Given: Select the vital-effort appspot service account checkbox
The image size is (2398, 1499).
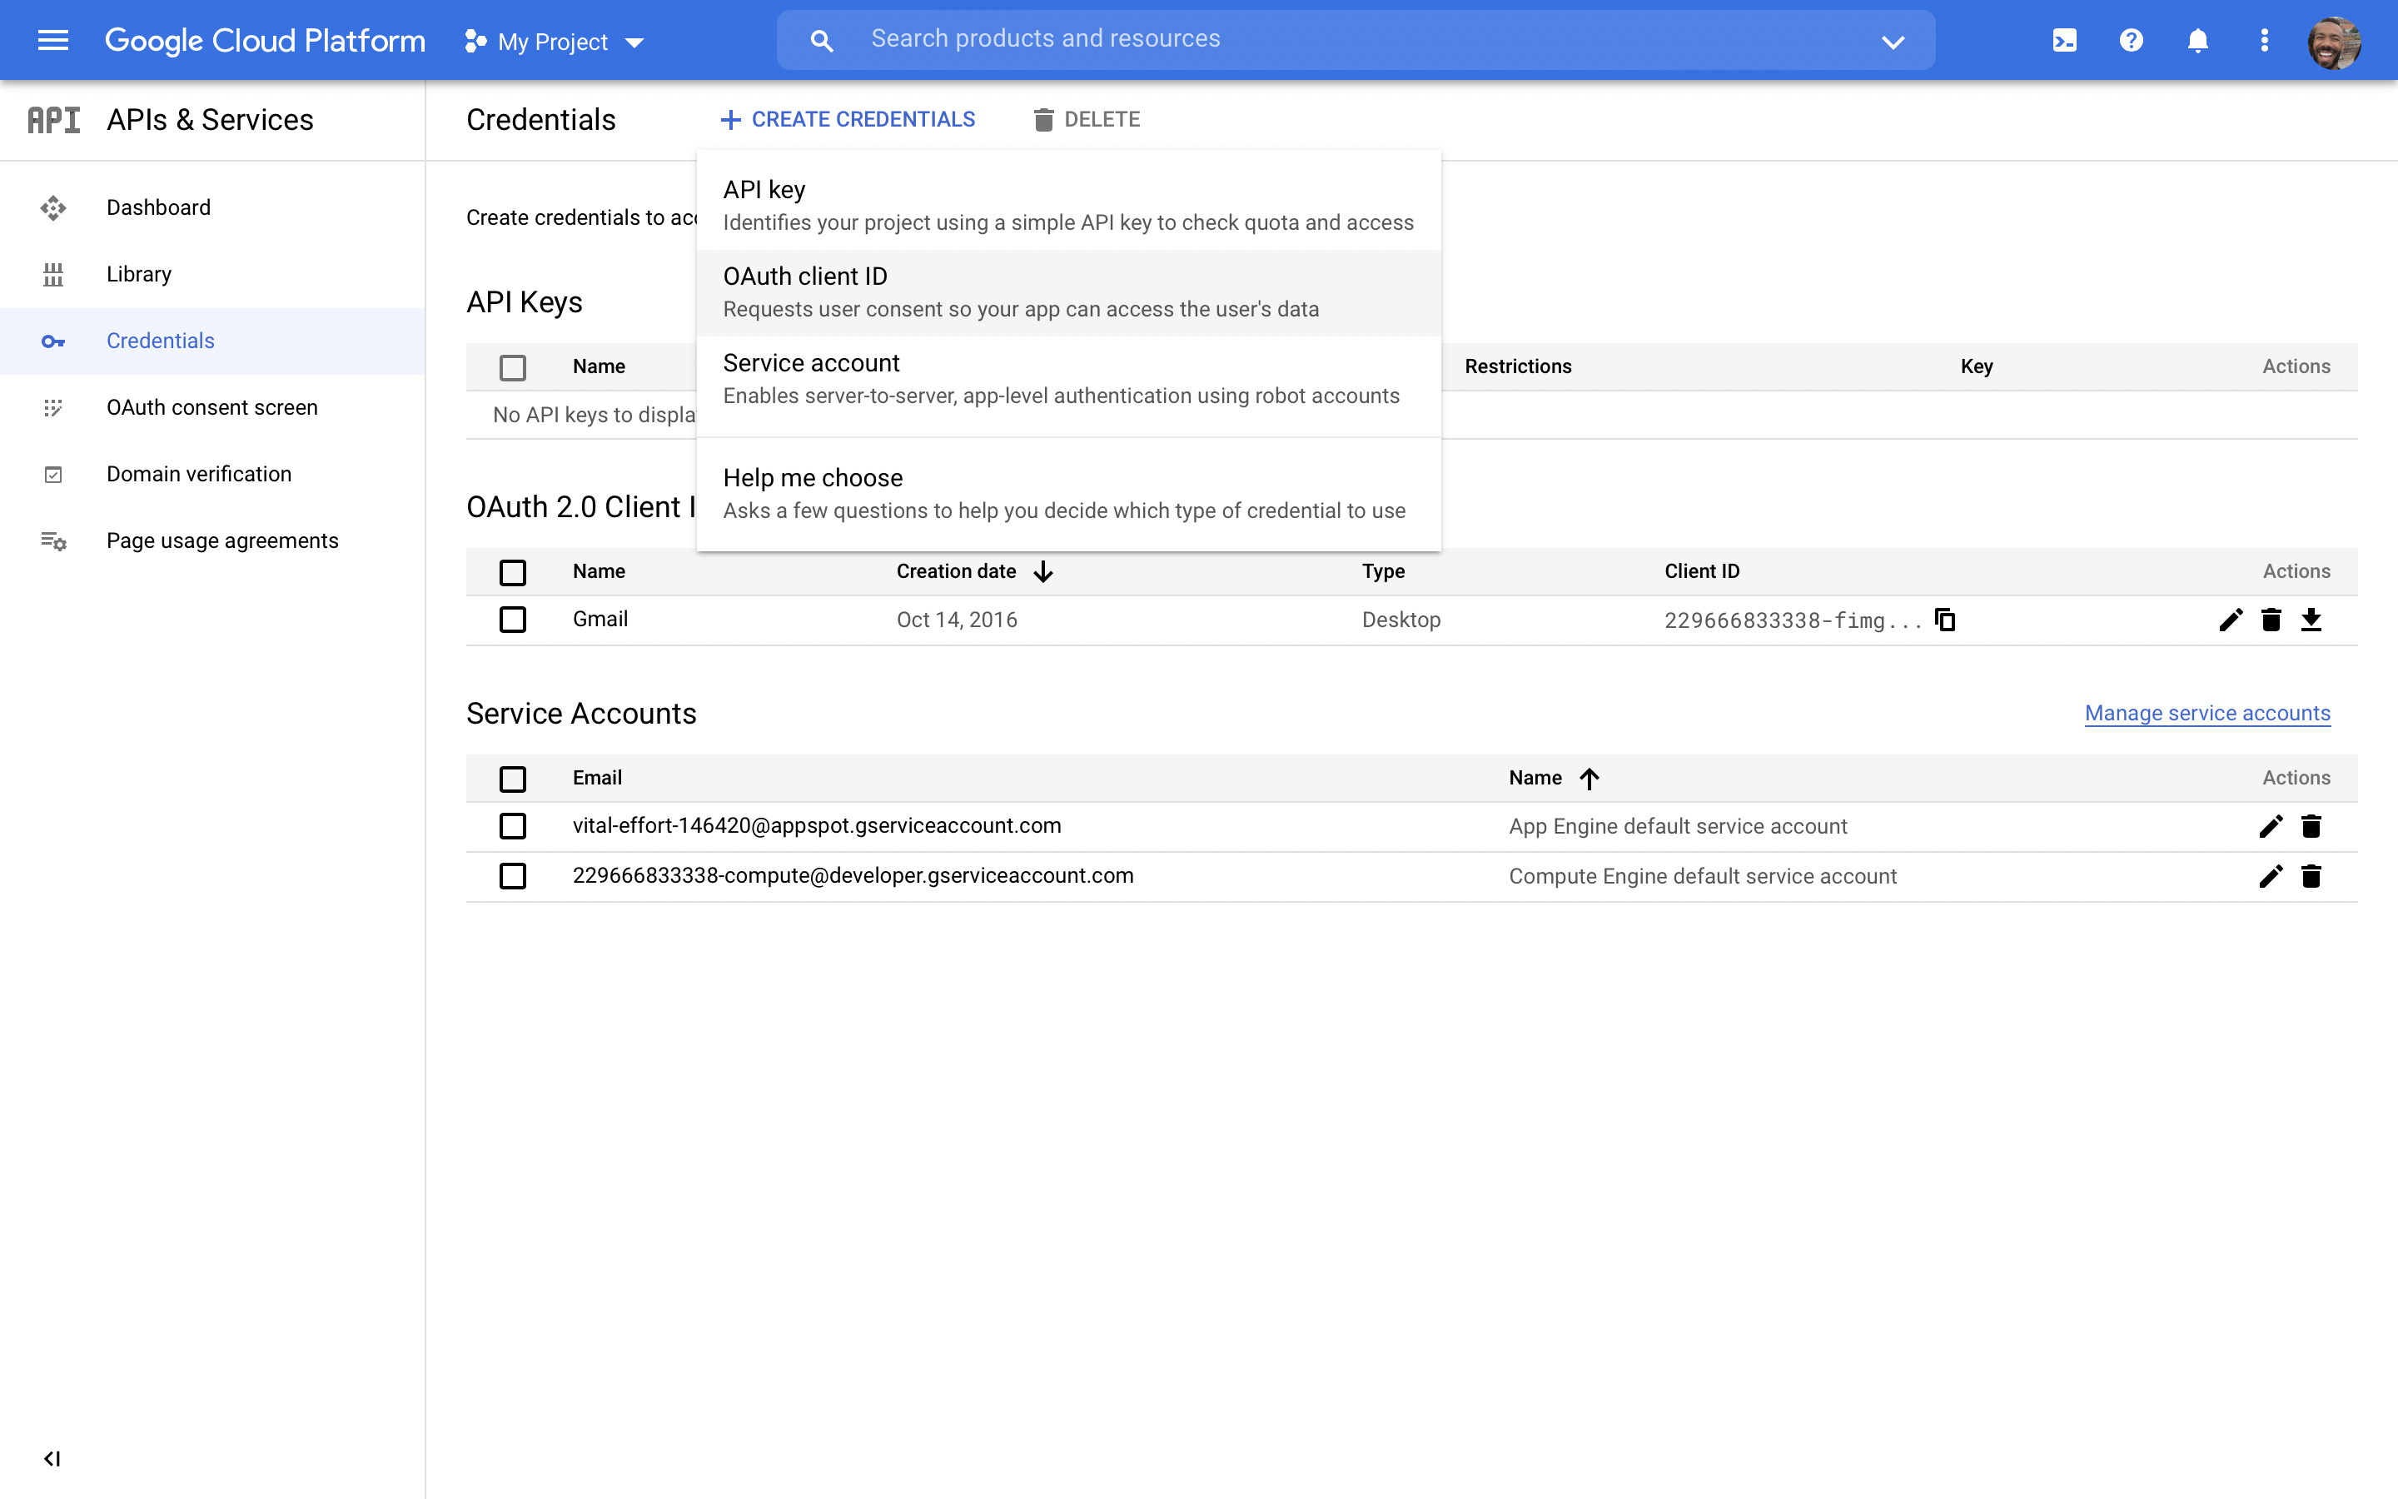Looking at the screenshot, I should tap(512, 826).
